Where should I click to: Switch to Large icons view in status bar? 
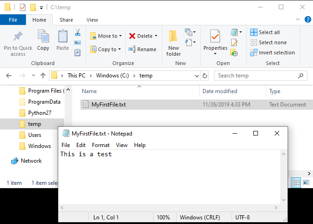(x=306, y=182)
